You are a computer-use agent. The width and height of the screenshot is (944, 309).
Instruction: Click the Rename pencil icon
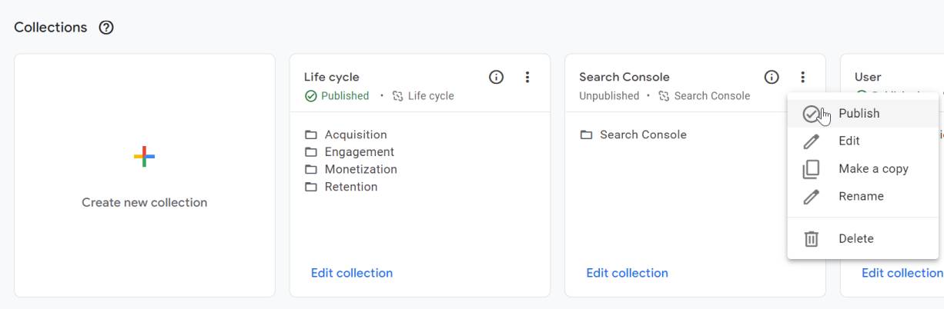(811, 197)
